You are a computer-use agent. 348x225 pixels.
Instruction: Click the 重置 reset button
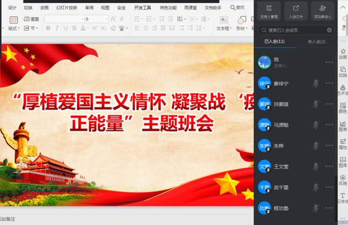(32, 19)
